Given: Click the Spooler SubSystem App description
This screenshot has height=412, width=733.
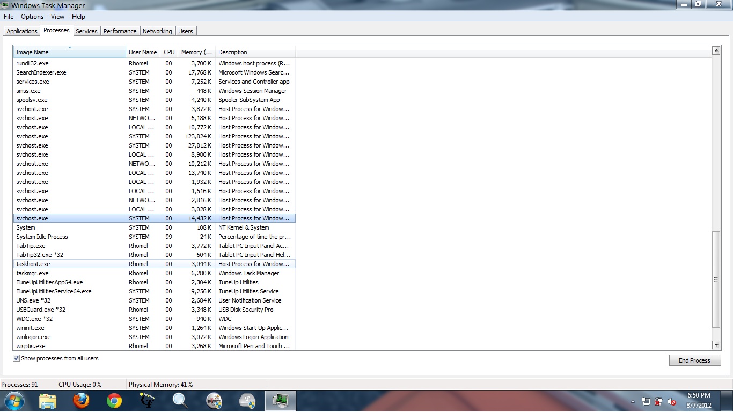Looking at the screenshot, I should [x=249, y=100].
